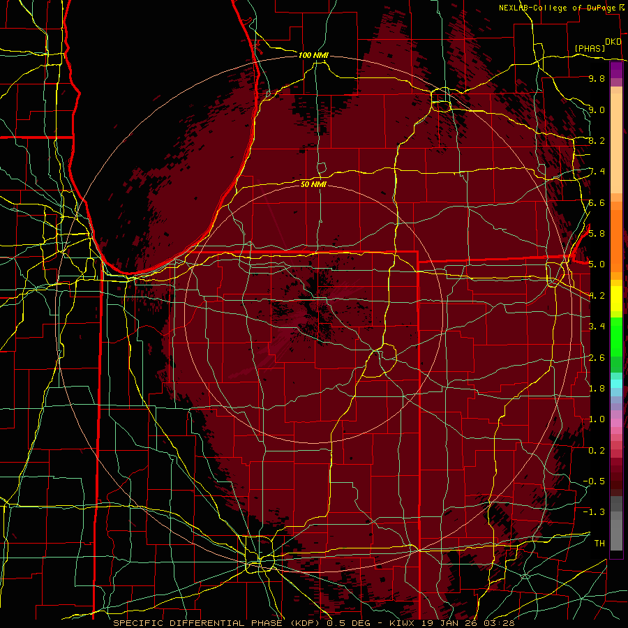Click the 6.6 value on the color scale
Screen dimensions: 628x628
point(597,202)
